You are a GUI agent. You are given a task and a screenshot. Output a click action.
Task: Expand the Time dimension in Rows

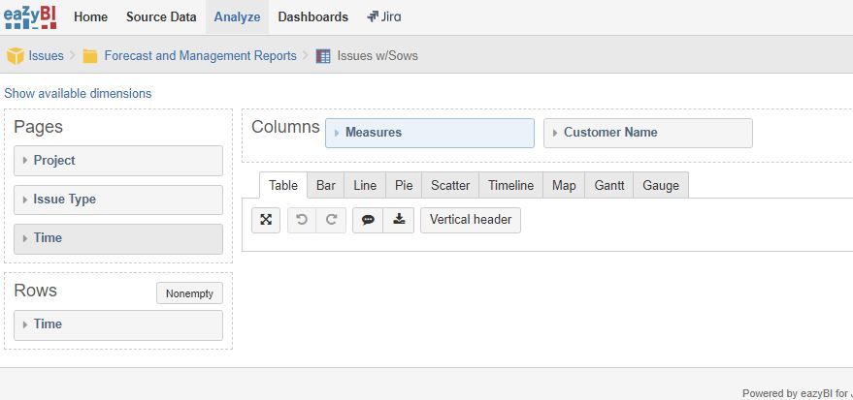point(118,325)
